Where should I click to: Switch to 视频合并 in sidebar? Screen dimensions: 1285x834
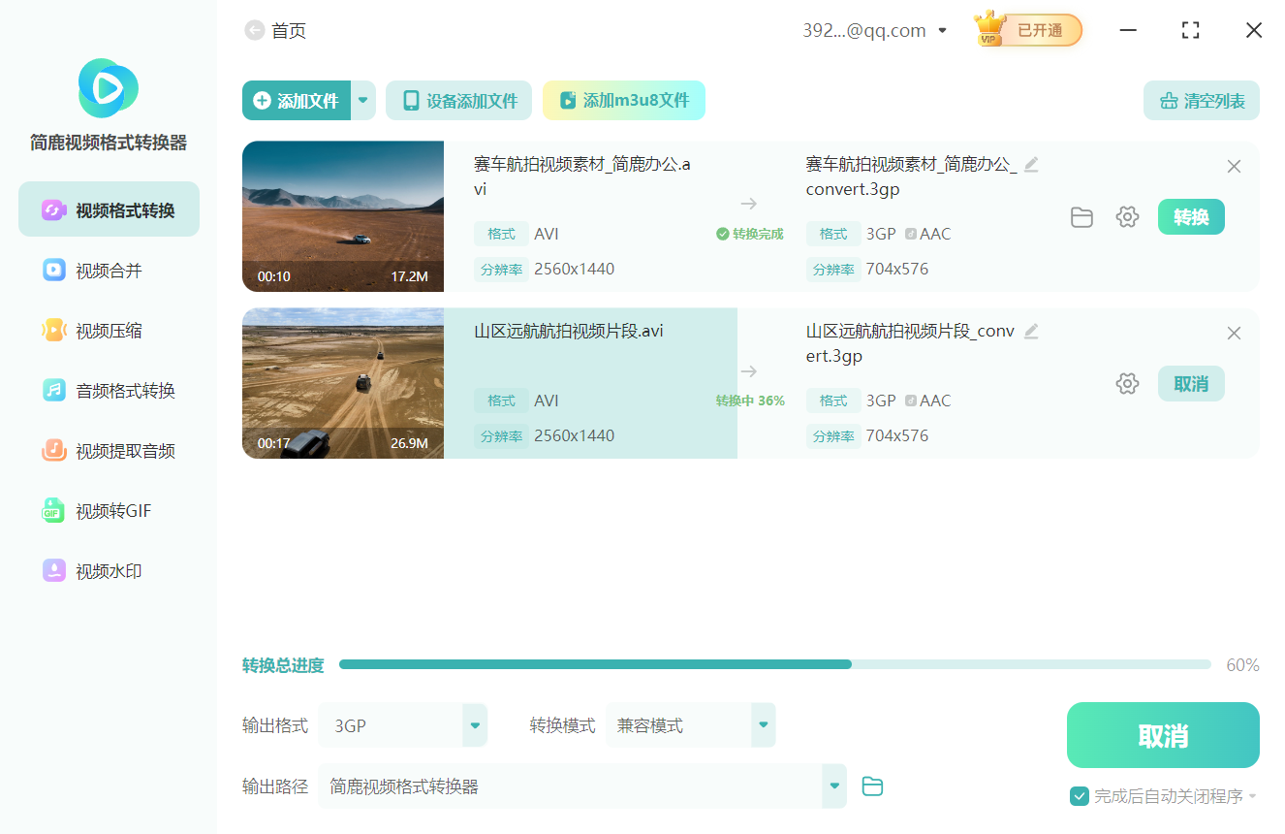pyautogui.click(x=109, y=271)
